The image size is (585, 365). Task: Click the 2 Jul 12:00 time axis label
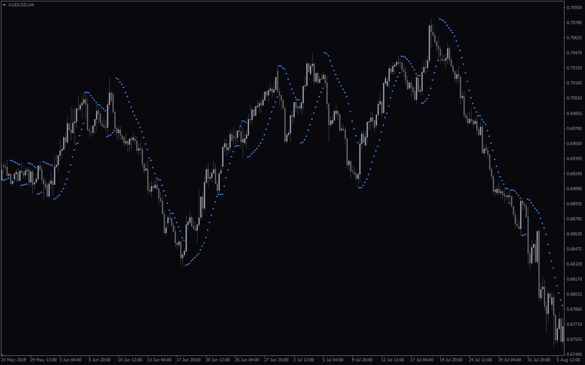304,360
